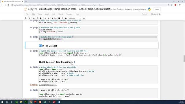Reload the browser page
Screen dimensions: 185x104
pyautogui.click(x=8, y=5)
